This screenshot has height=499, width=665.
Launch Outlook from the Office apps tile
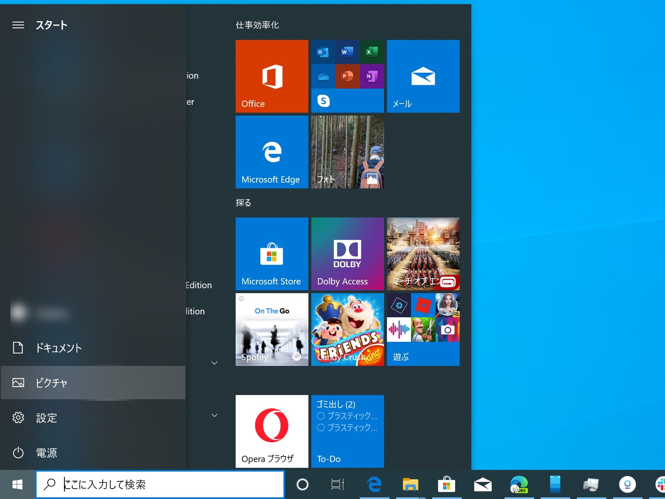coord(323,52)
